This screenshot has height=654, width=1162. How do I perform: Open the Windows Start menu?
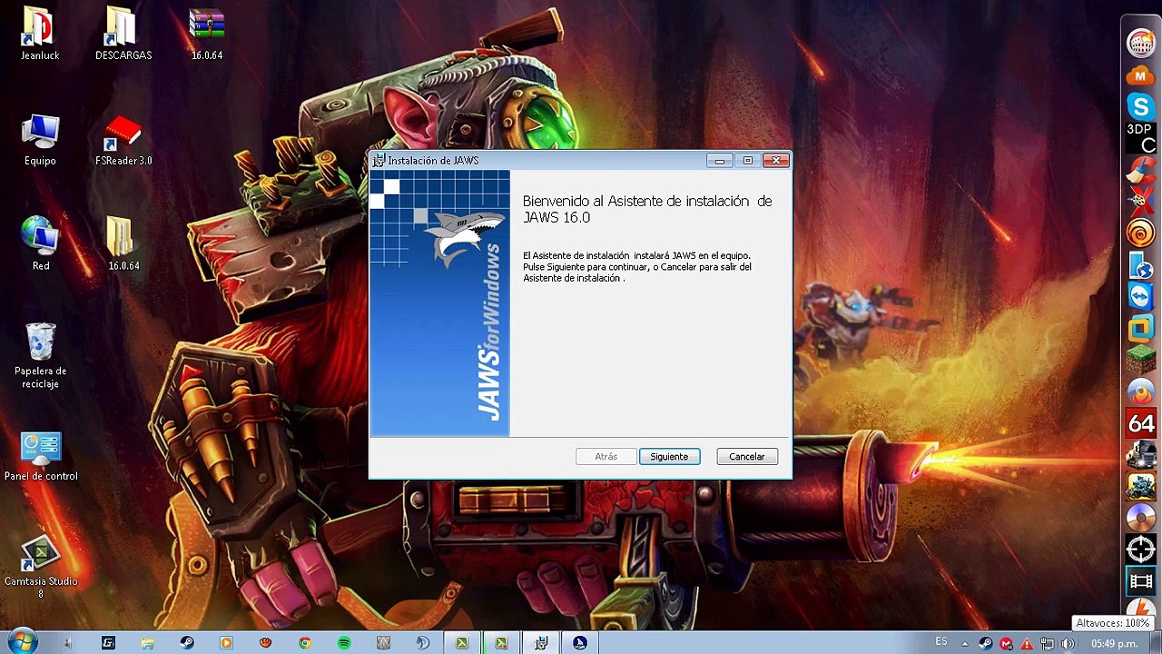tap(21, 641)
